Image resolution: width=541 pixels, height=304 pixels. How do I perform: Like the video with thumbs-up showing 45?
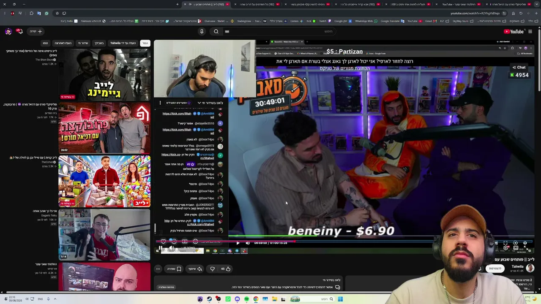tap(226, 269)
